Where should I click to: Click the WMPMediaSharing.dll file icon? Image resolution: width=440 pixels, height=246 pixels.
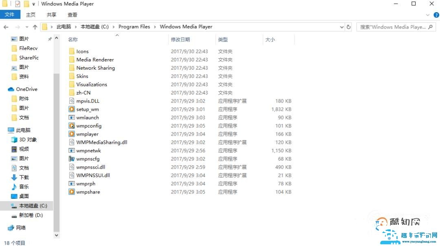point(72,142)
